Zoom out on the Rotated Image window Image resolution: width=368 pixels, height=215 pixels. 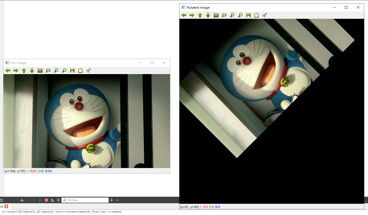240,15
